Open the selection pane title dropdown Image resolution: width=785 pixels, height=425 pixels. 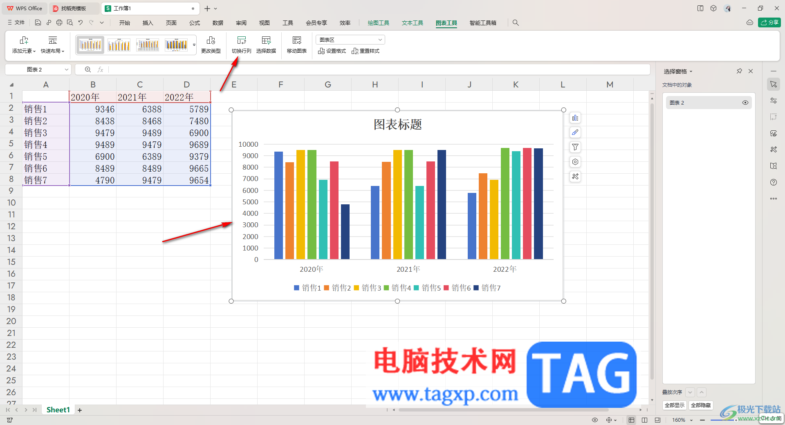click(691, 72)
